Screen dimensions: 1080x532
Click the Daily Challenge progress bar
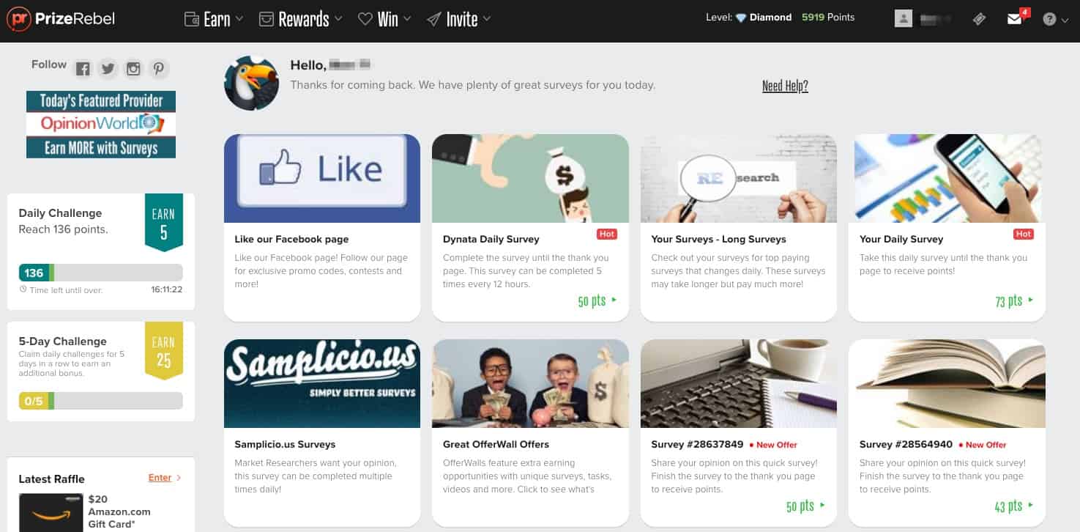click(x=101, y=273)
